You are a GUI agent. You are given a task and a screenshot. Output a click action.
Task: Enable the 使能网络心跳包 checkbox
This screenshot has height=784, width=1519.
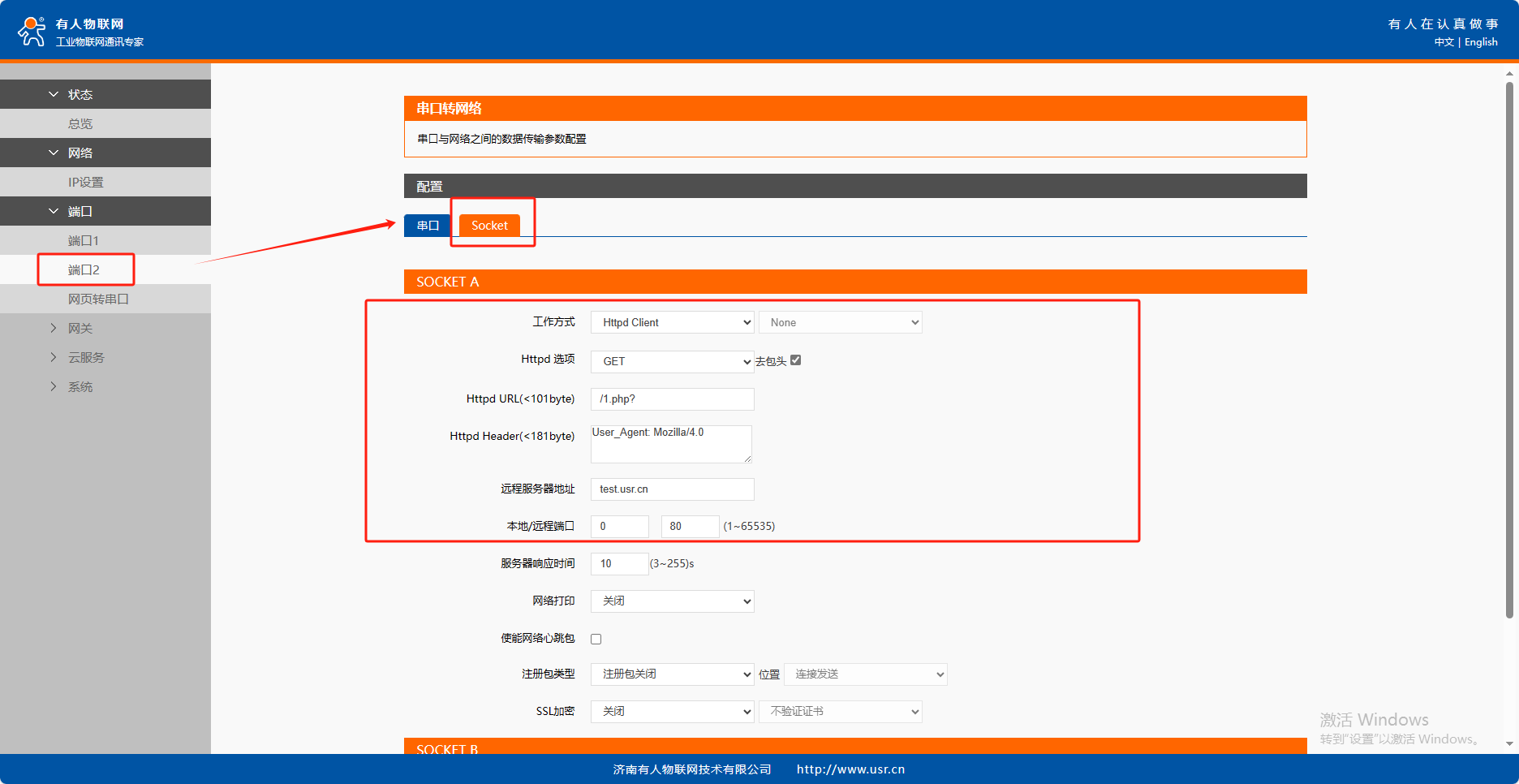click(596, 639)
